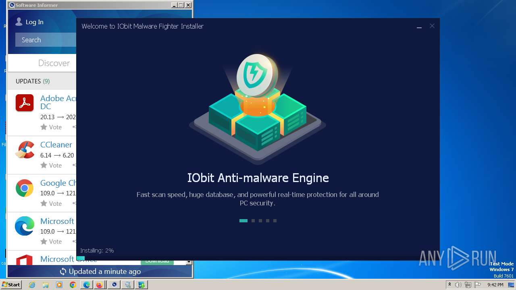
Task: Open the Windows Start menu
Action: 11,285
